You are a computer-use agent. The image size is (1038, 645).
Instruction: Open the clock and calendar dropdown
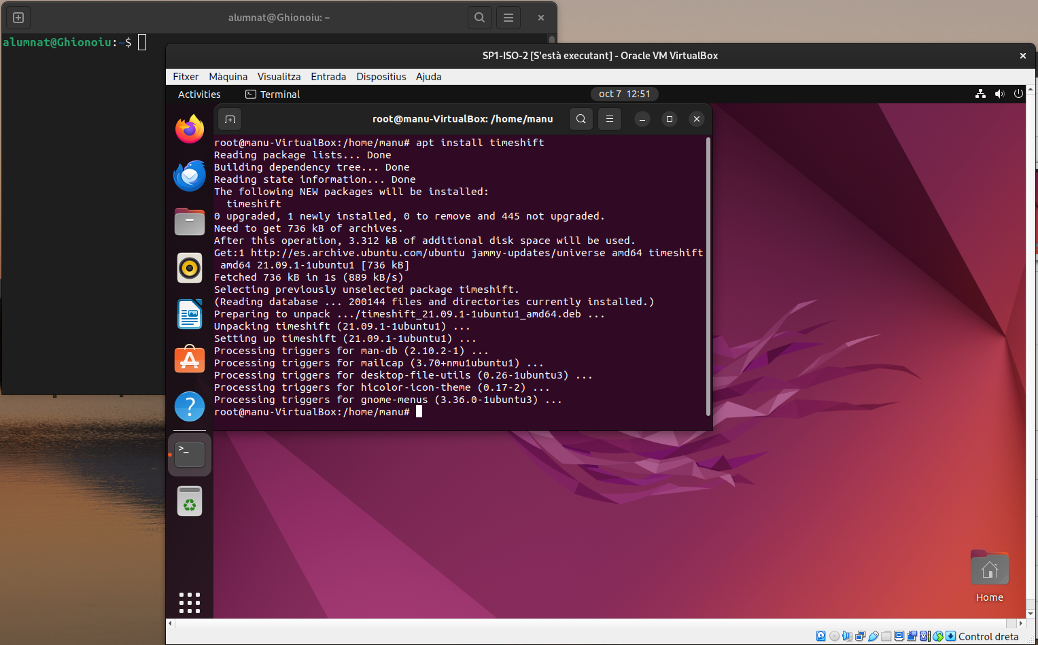point(624,94)
